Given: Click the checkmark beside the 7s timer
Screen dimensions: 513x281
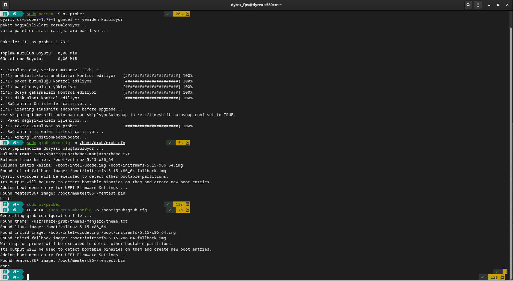Looking at the screenshot, I should pos(170,210).
